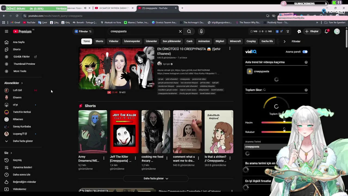The image size is (348, 196).
Task: Click help icon for Toplam Skor
Action: pyautogui.click(x=306, y=90)
